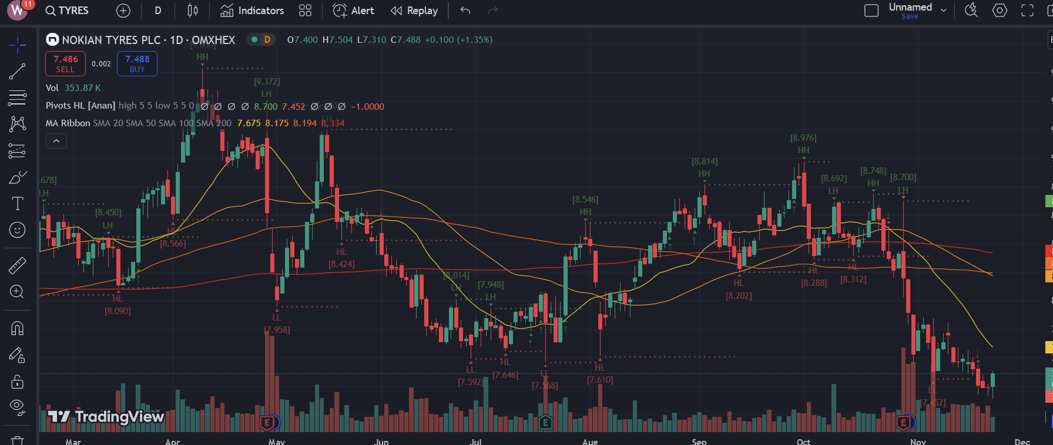Viewport: 1053px width, 445px height.
Task: Open the TYRES symbol search
Action: 67,11
